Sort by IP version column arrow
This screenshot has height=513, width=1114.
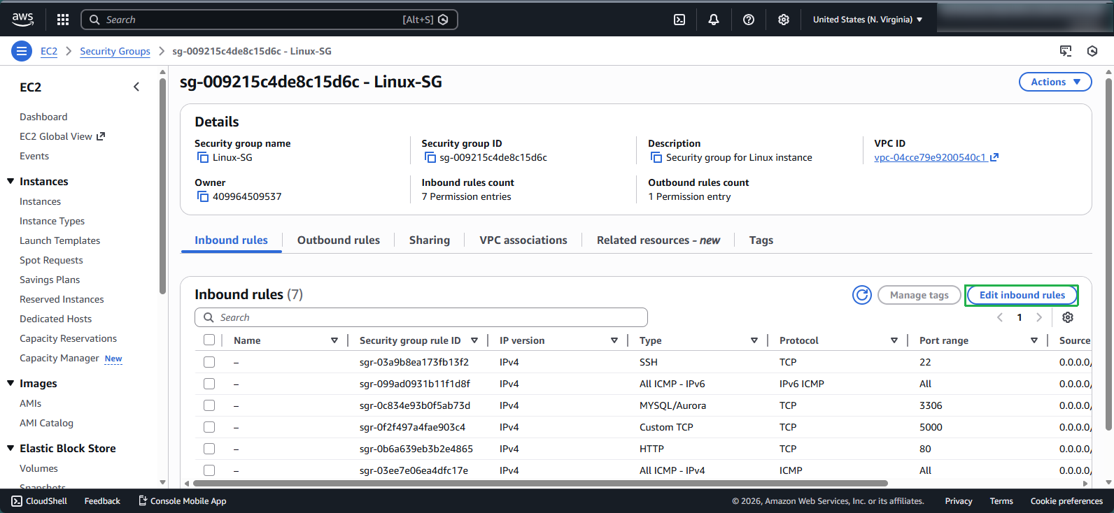coord(614,340)
